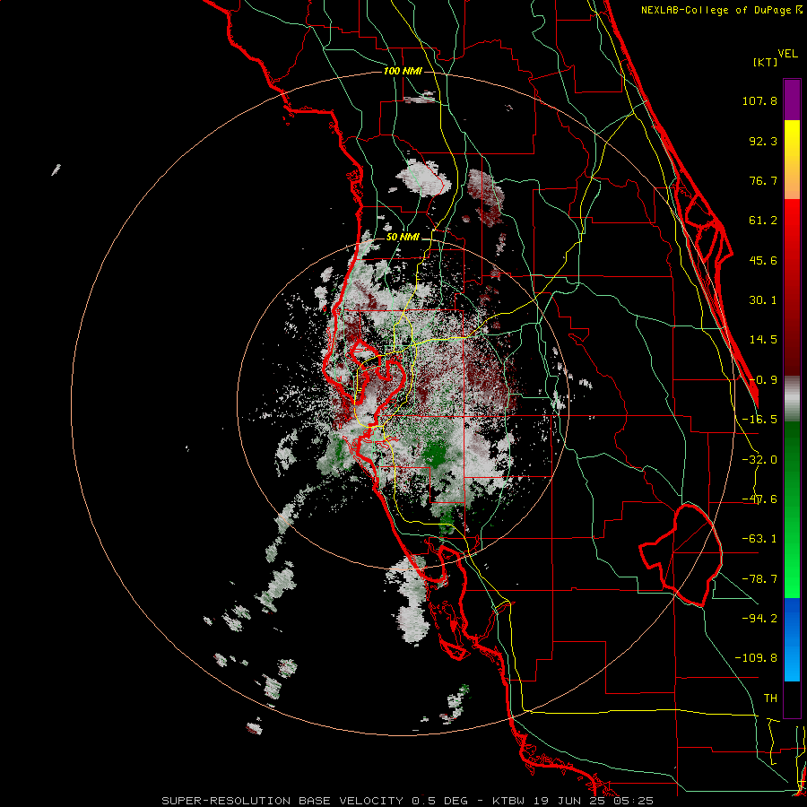Click the -32.0 velocity scale value
This screenshot has width=807, height=807.
click(x=759, y=460)
